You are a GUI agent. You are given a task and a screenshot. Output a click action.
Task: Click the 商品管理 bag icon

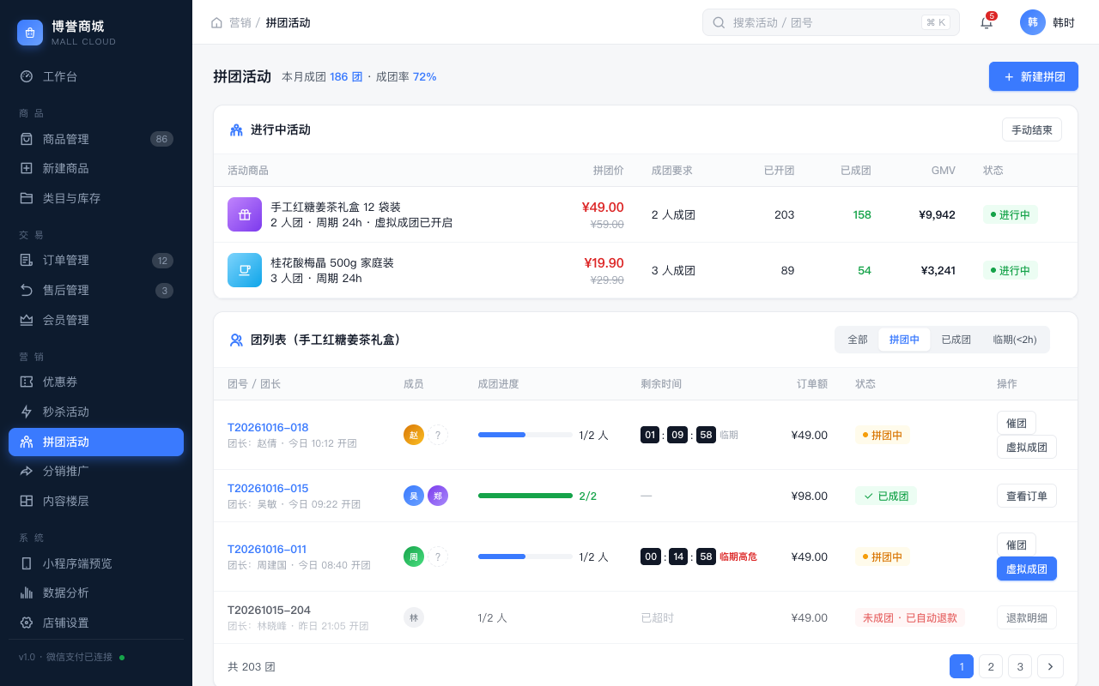click(27, 139)
